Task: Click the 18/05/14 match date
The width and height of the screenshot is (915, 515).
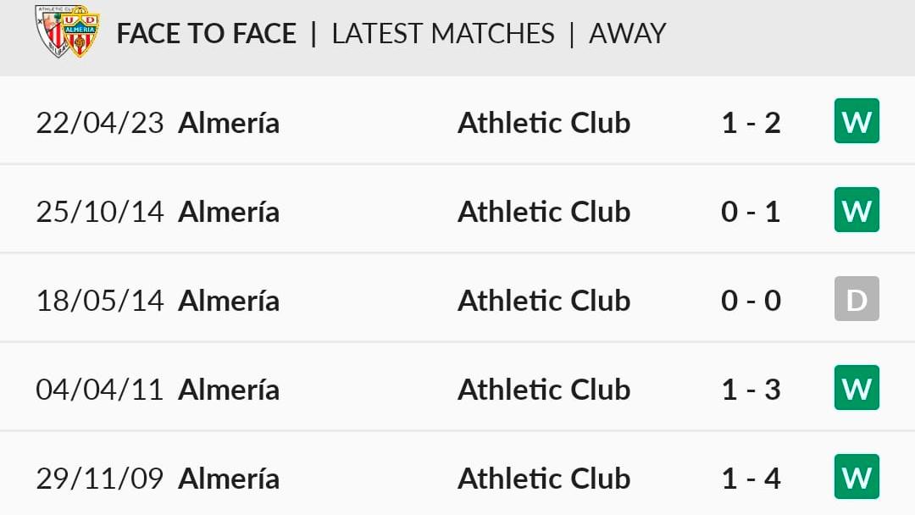Action: click(100, 301)
